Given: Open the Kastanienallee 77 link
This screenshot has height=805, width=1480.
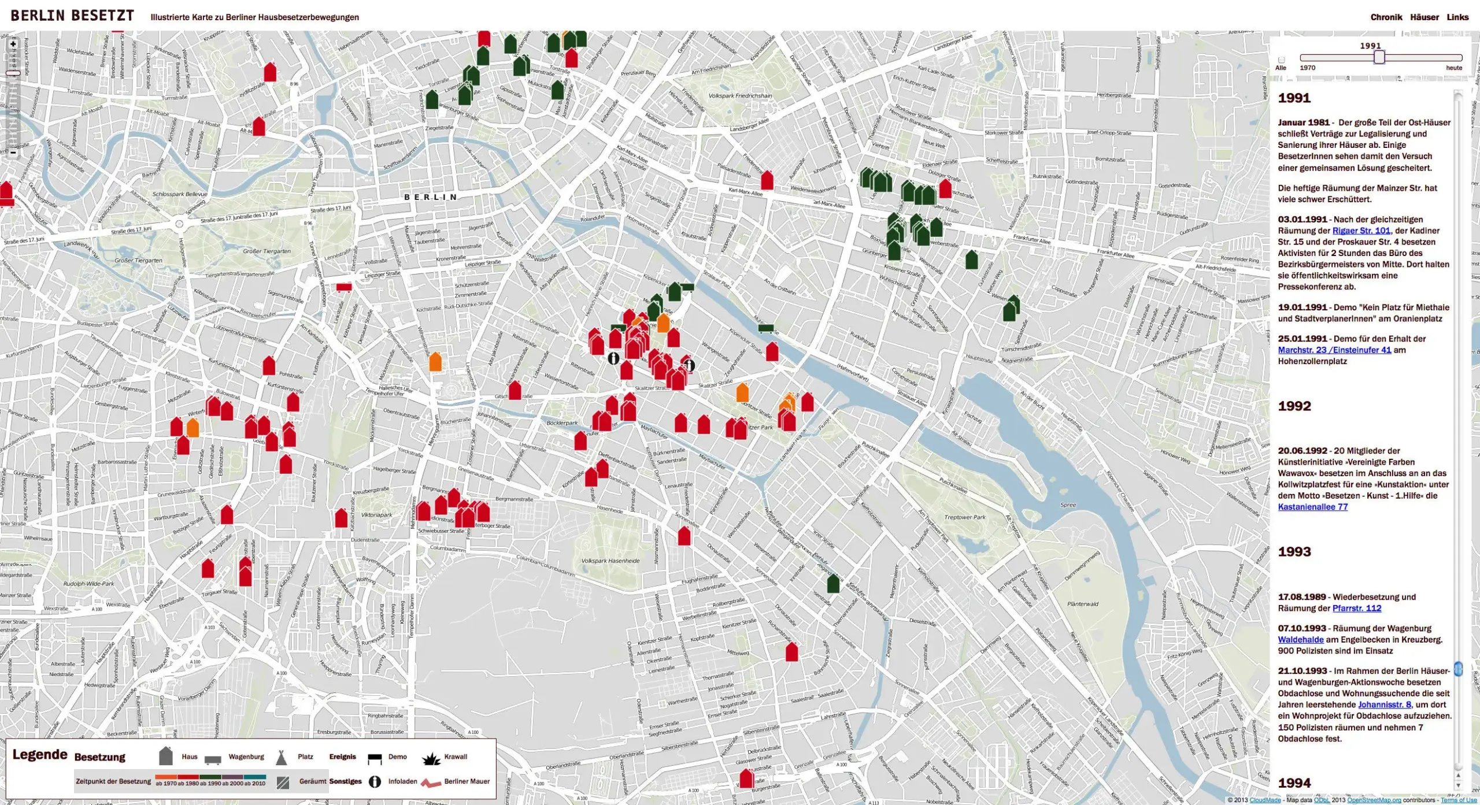Looking at the screenshot, I should pyautogui.click(x=1312, y=507).
